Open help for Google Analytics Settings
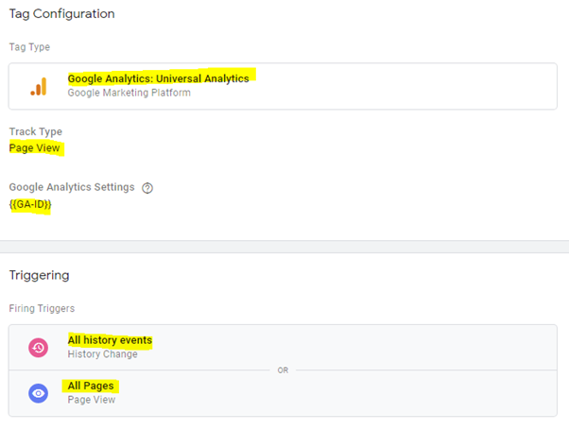 [147, 188]
